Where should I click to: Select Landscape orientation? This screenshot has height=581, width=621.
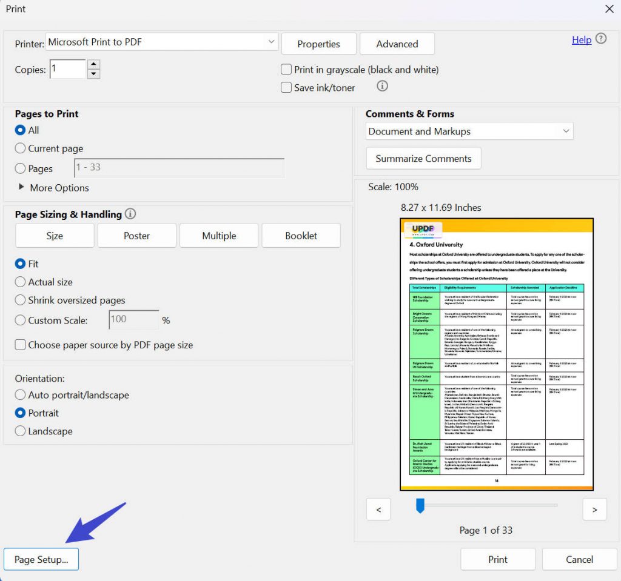[x=20, y=431]
